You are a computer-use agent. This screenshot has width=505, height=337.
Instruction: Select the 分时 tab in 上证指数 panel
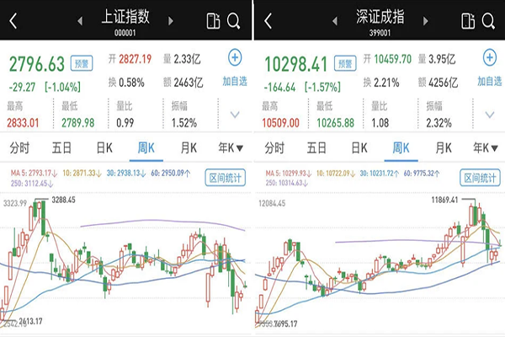tap(19, 147)
